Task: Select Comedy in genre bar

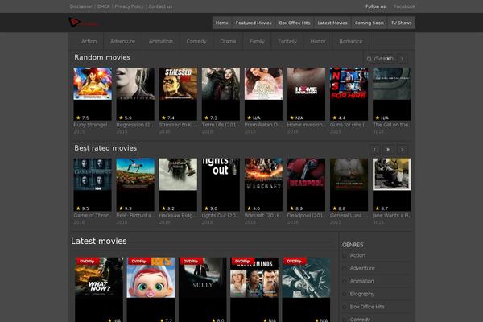Action: tap(196, 41)
